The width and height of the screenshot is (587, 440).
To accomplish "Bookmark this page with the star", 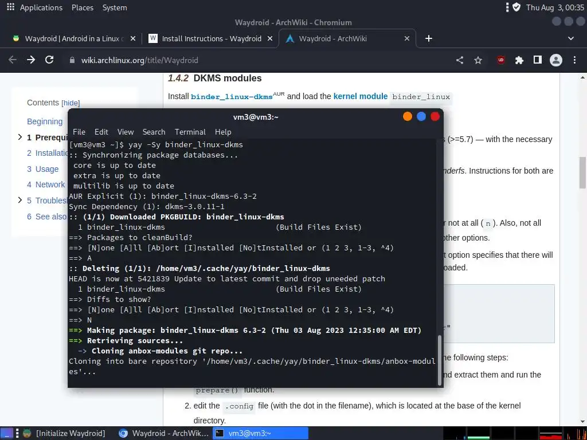I will pyautogui.click(x=478, y=60).
